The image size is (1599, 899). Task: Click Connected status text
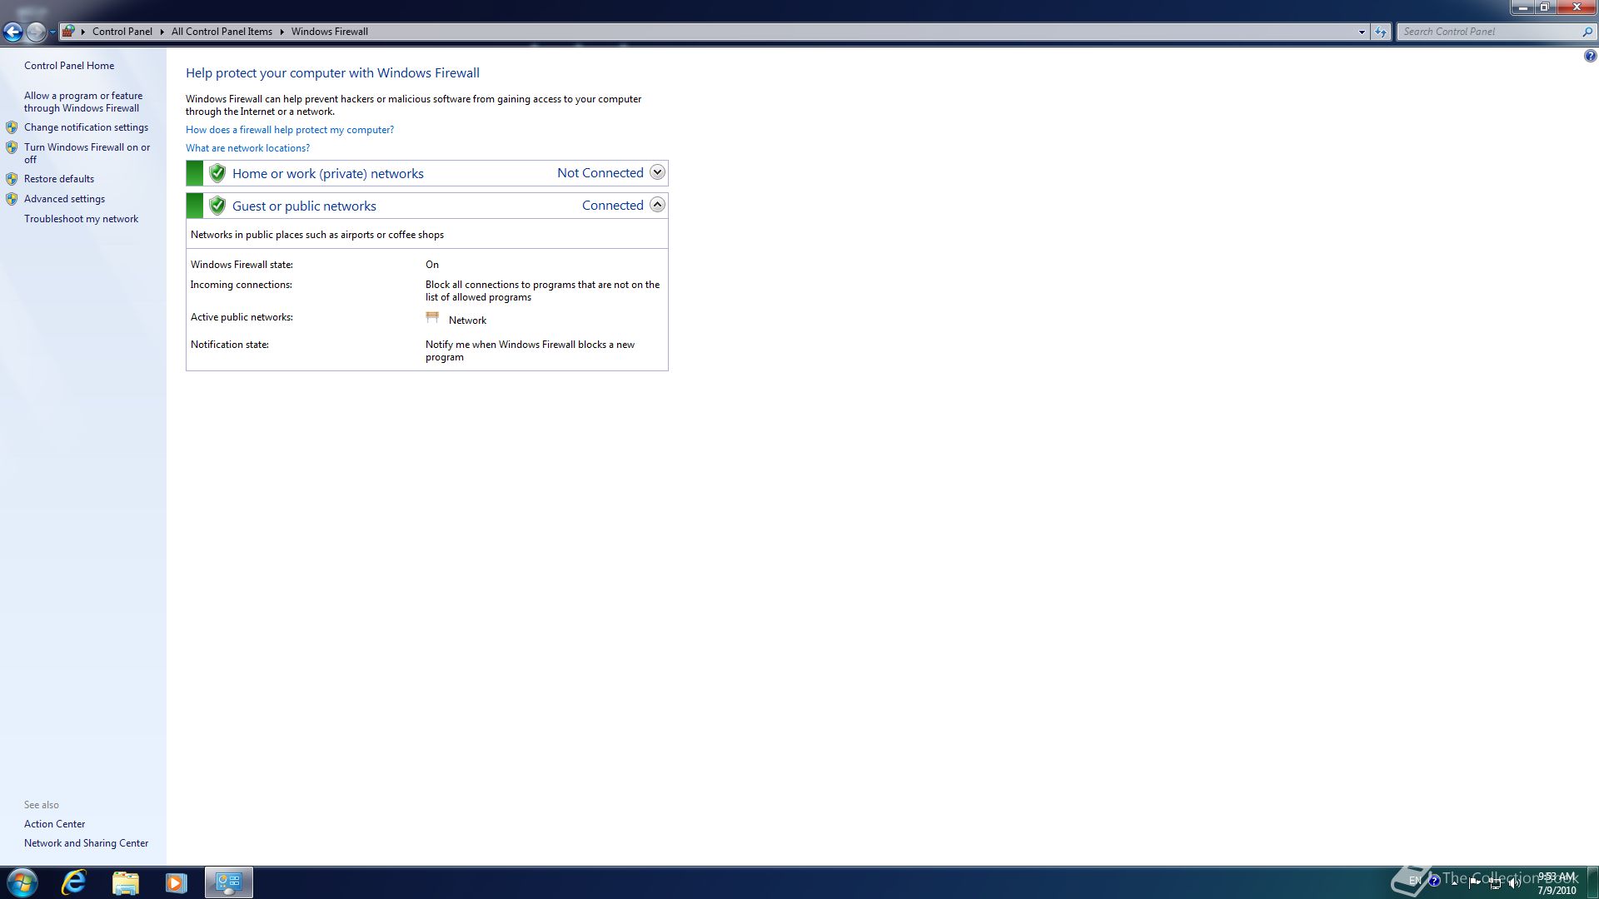pyautogui.click(x=613, y=206)
